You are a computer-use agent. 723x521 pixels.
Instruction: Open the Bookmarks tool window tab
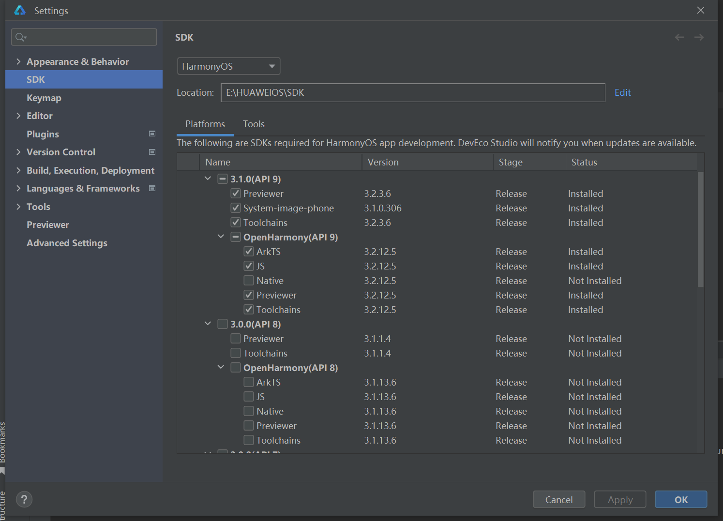(2, 443)
